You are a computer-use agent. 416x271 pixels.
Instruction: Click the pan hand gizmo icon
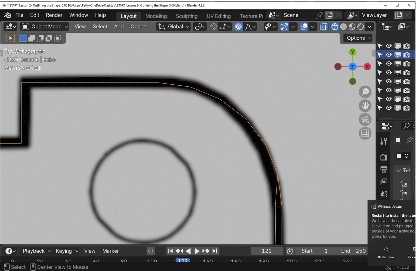coord(365,106)
